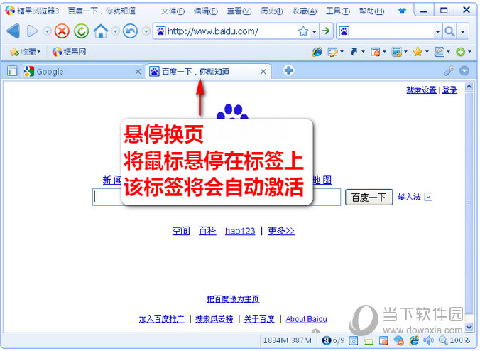The width and height of the screenshot is (480, 351).
Task: Open the 历史(I) menu
Action: pyautogui.click(x=271, y=11)
